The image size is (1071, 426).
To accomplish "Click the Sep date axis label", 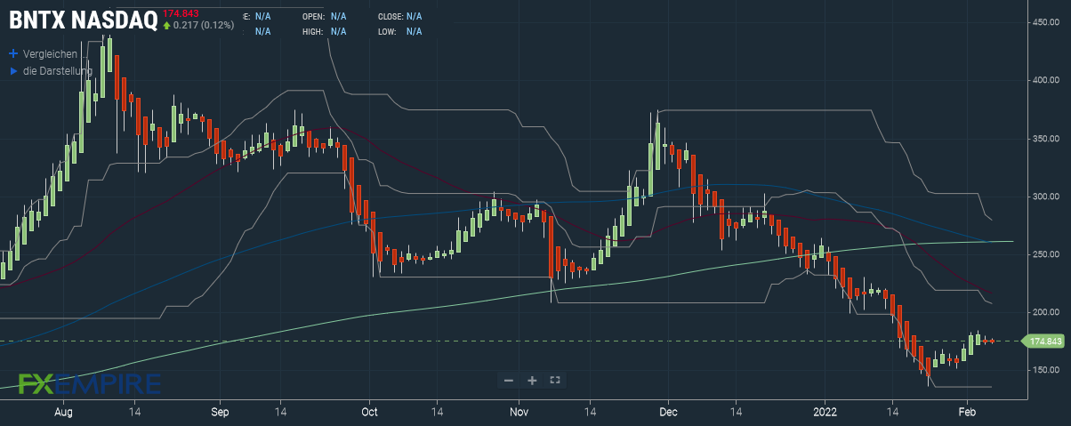I will [x=221, y=413].
